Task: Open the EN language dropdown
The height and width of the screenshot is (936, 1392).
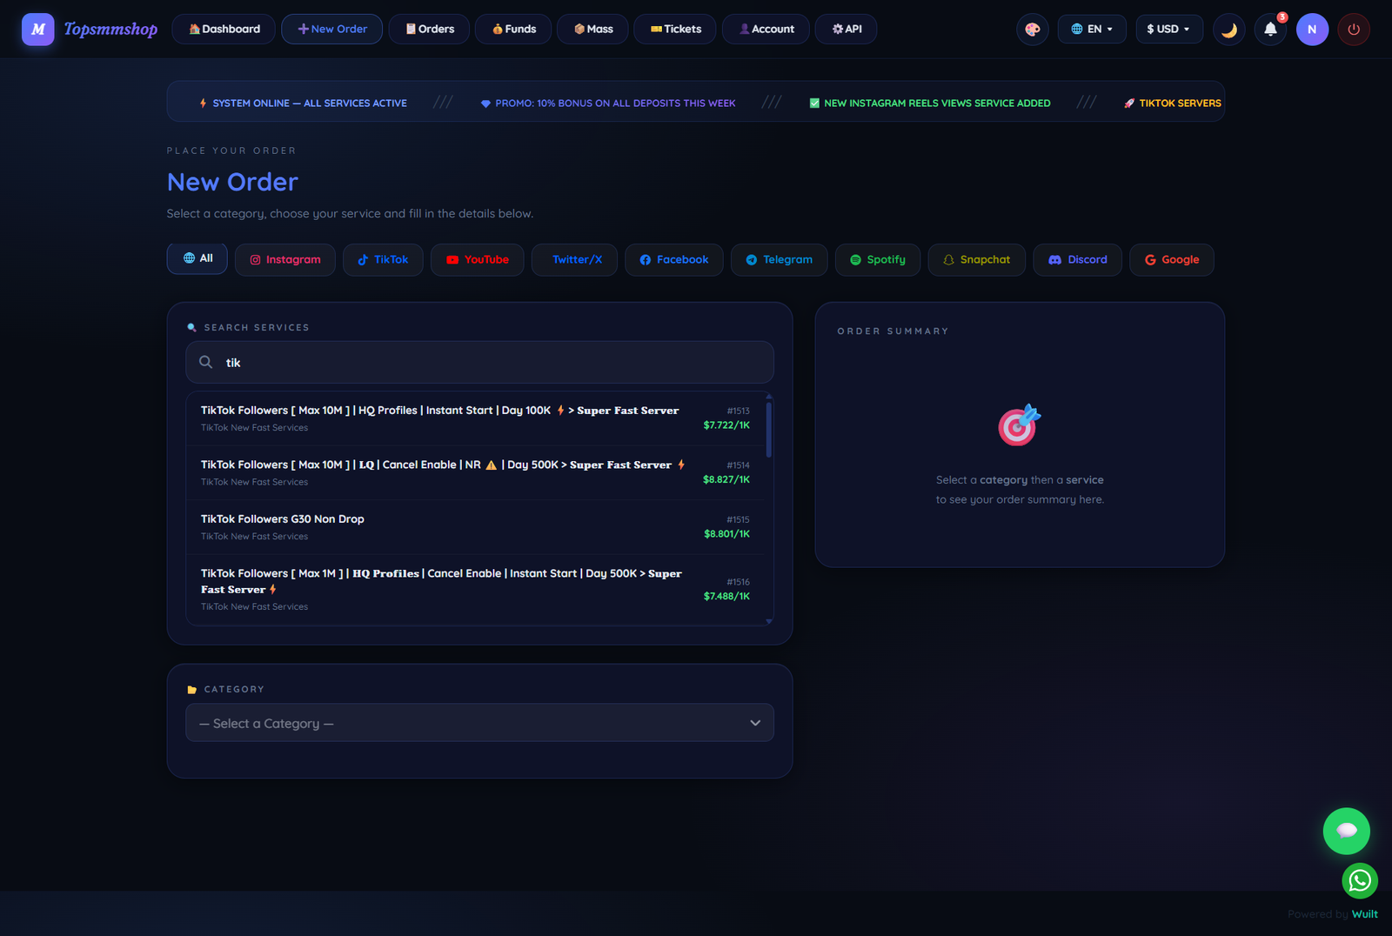Action: [x=1092, y=30]
